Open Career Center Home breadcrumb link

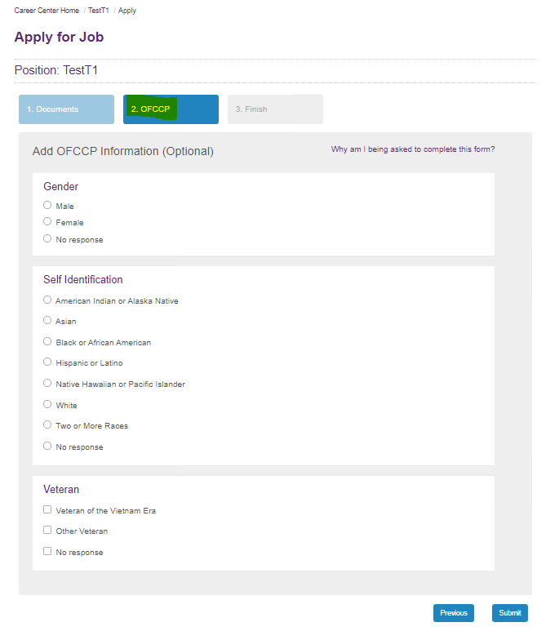coord(47,11)
